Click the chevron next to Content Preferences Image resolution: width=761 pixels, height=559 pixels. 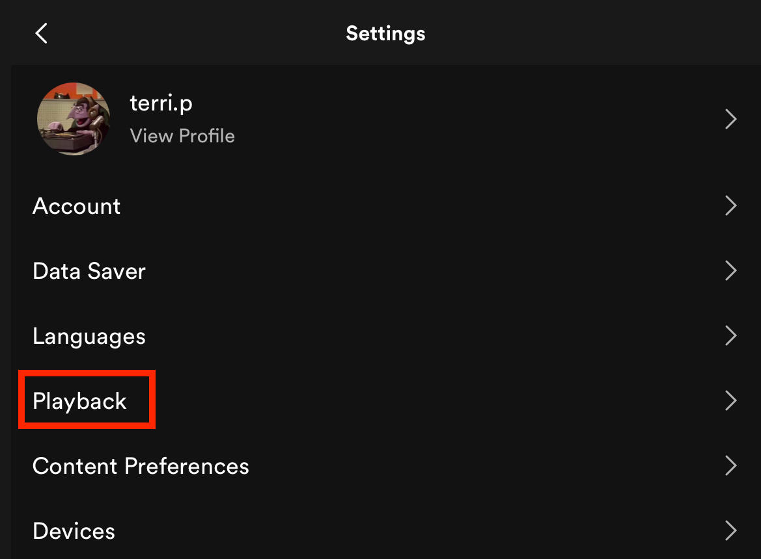pyautogui.click(x=730, y=465)
